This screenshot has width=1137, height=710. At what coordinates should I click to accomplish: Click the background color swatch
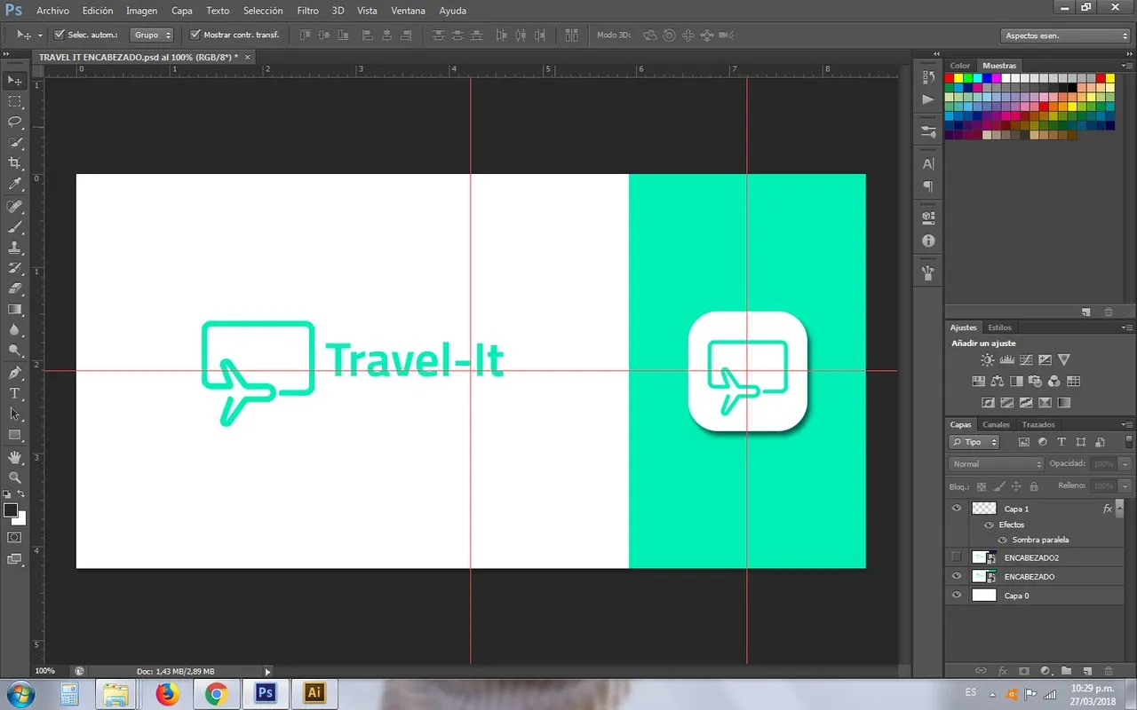20,519
